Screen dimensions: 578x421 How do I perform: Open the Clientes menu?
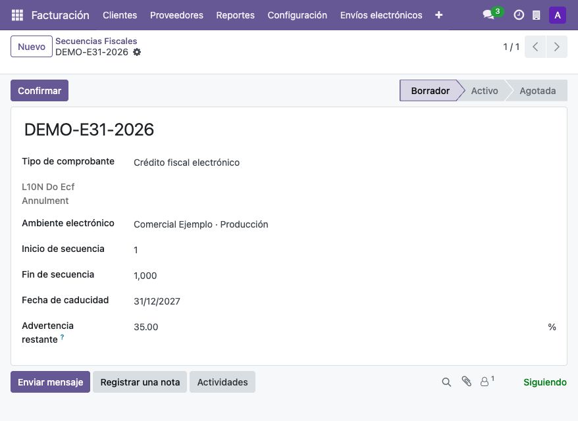pyautogui.click(x=120, y=15)
